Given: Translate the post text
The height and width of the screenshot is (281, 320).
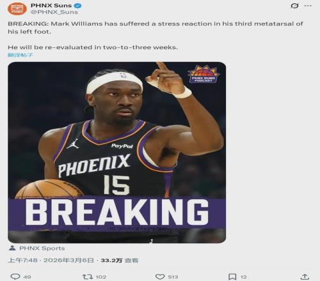Looking at the screenshot, I should tap(20, 55).
